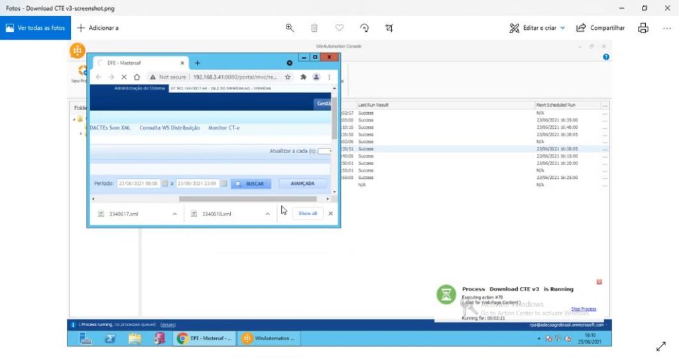Open the File Explorer taskbar icon
The height and width of the screenshot is (362, 679).
coord(135,338)
